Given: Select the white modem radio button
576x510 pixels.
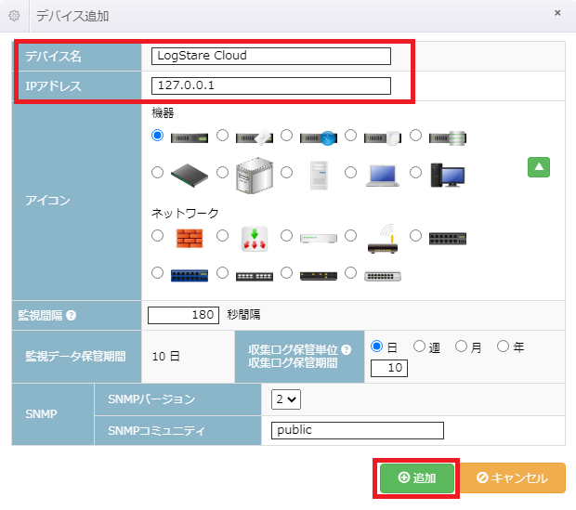Looking at the screenshot, I should pos(286,236).
